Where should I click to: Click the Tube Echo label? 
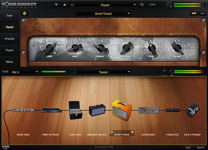(75, 135)
